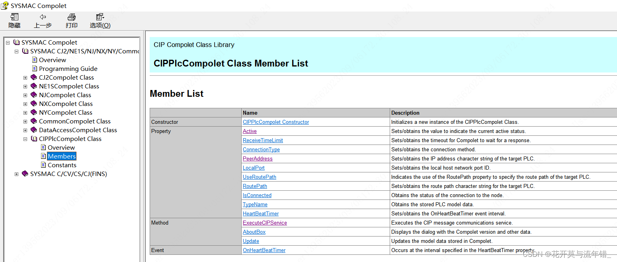Screen dimensions: 617x262
Task: Click the SYSMAC C/CV/CS/CJ(FINS) book icon
Action: (25, 174)
